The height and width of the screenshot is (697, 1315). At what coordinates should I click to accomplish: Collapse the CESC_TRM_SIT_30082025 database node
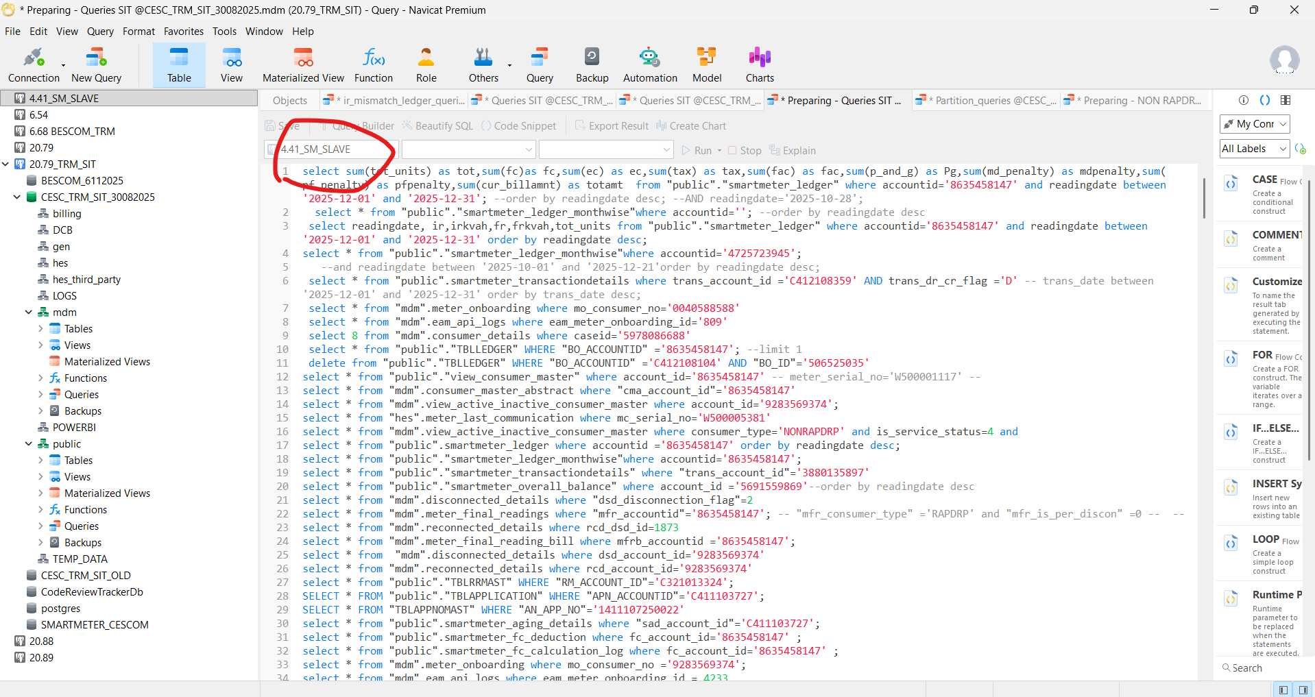[17, 197]
